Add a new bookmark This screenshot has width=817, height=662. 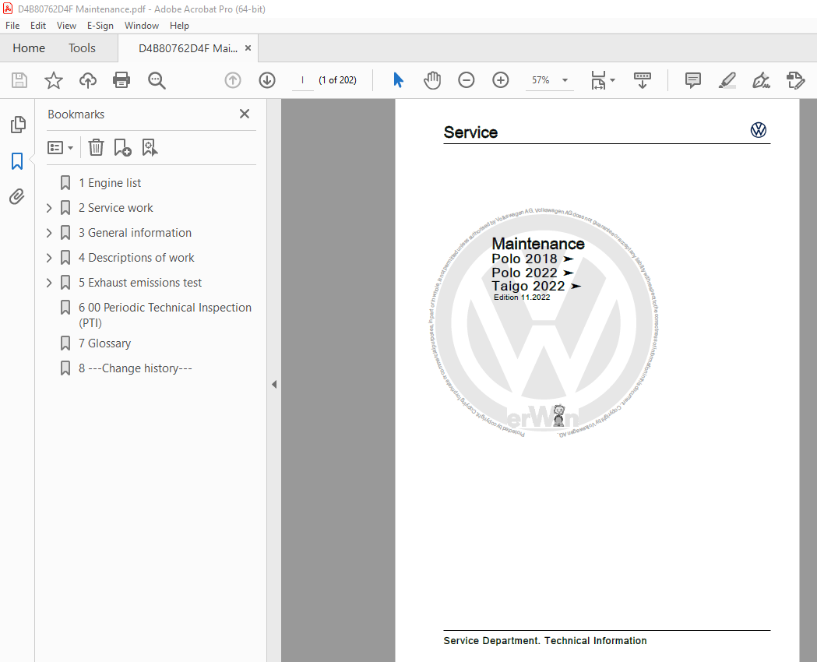click(x=122, y=147)
